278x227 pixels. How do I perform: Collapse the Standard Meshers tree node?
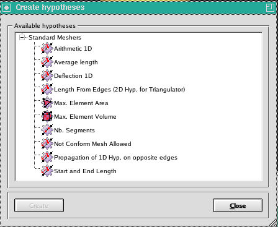pyautogui.click(x=22, y=38)
